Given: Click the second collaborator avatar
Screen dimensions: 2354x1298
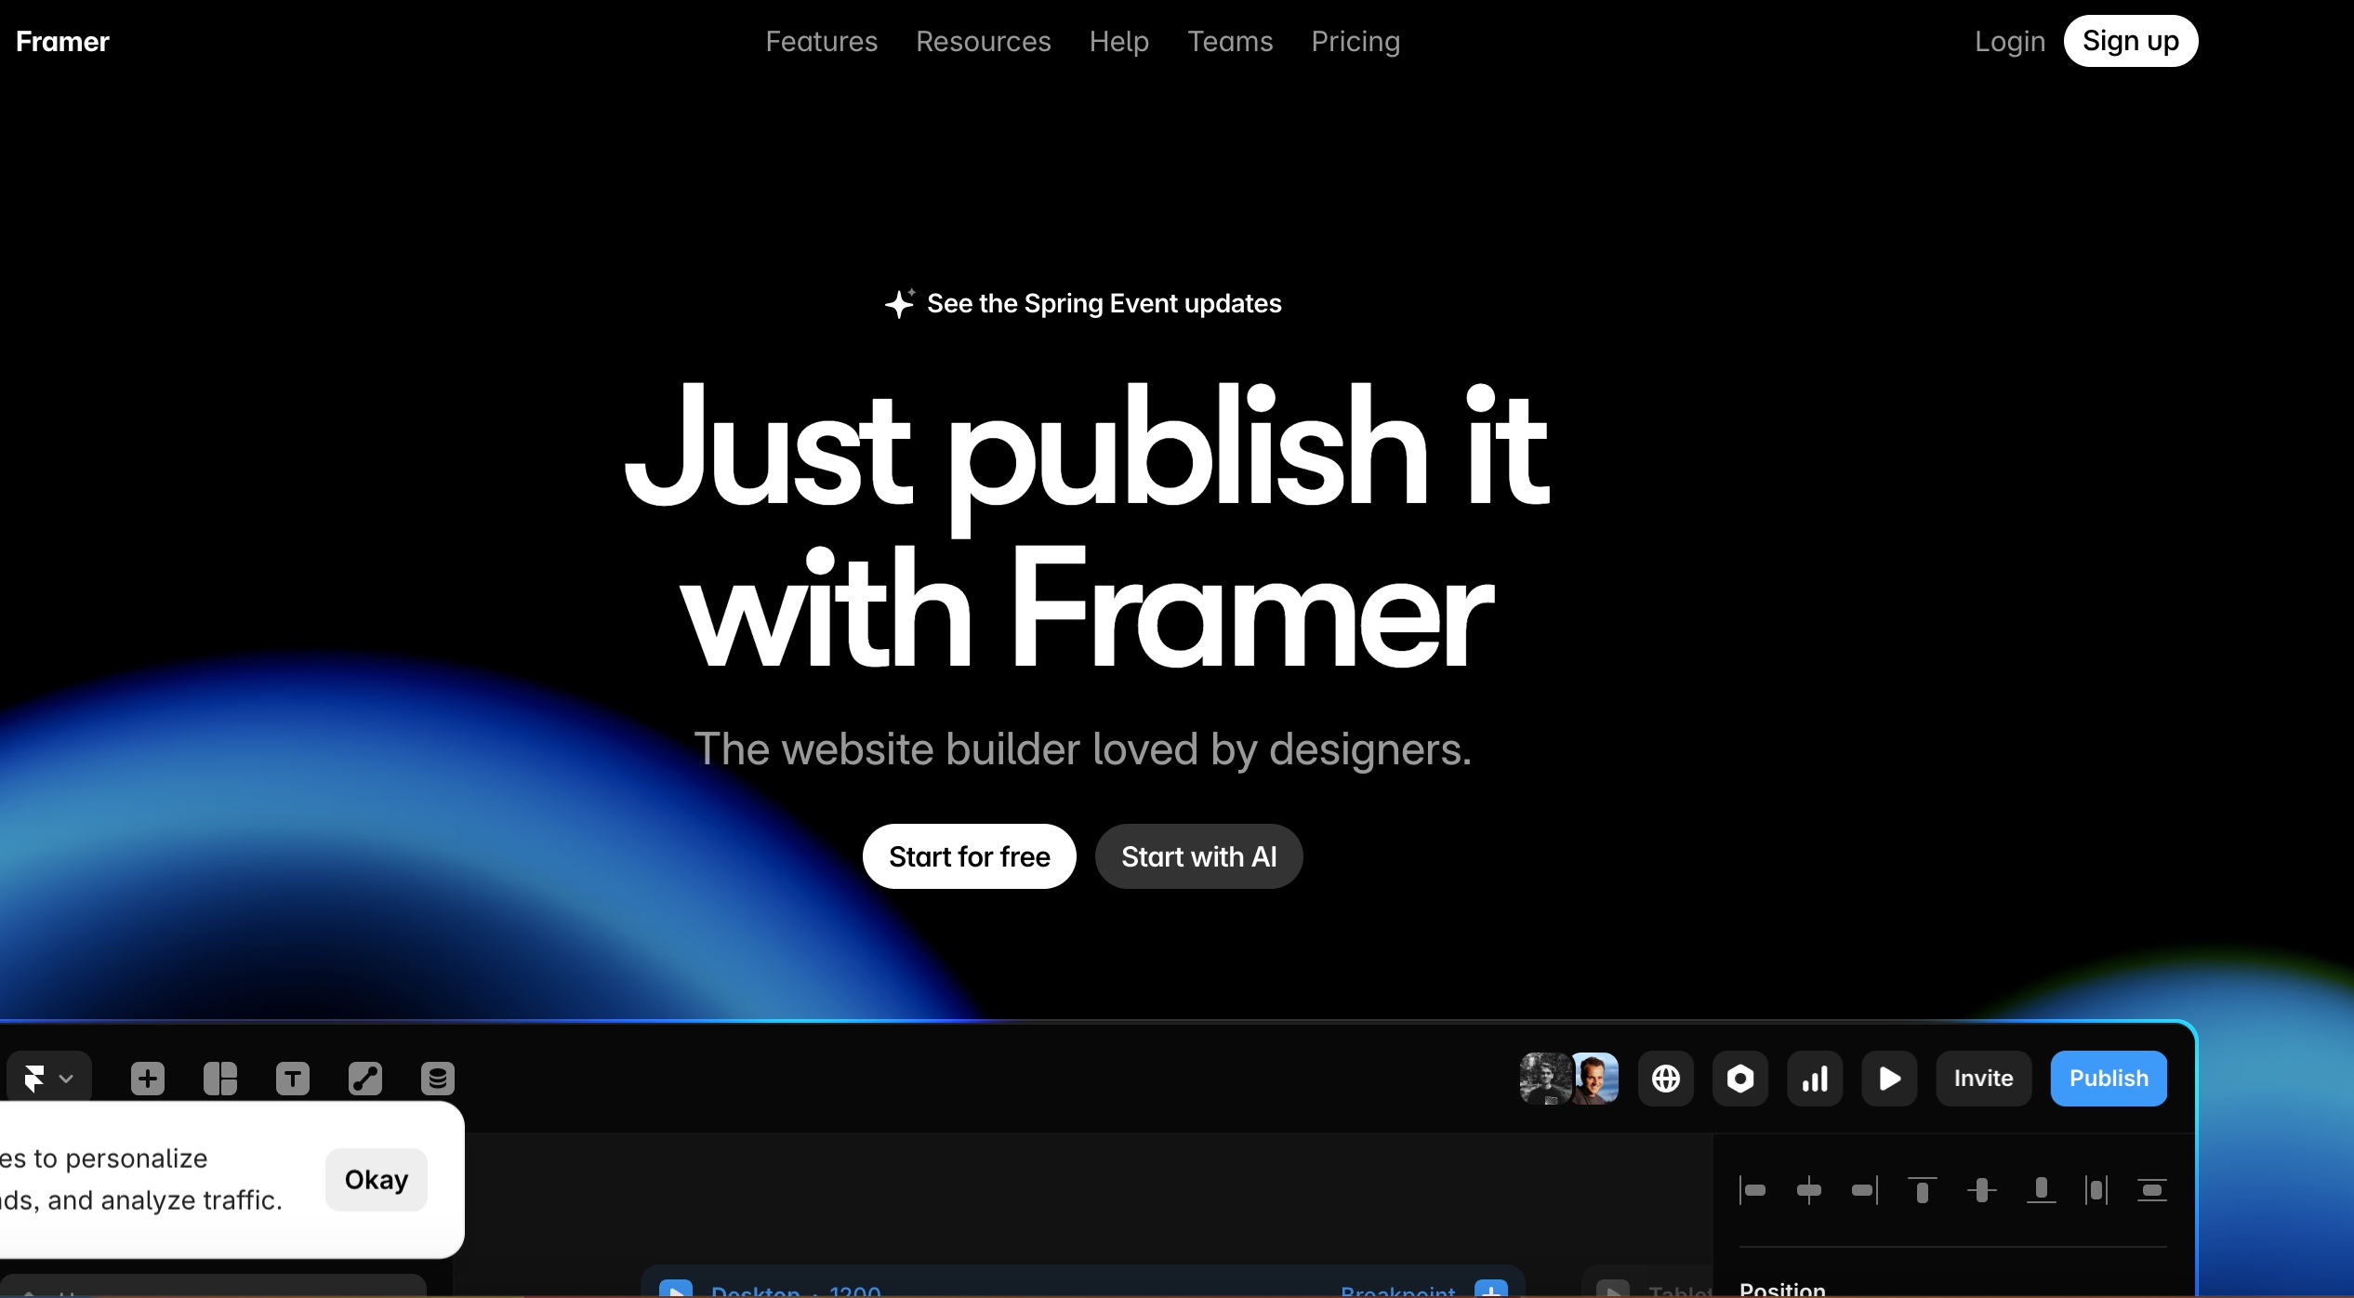Looking at the screenshot, I should (1595, 1079).
